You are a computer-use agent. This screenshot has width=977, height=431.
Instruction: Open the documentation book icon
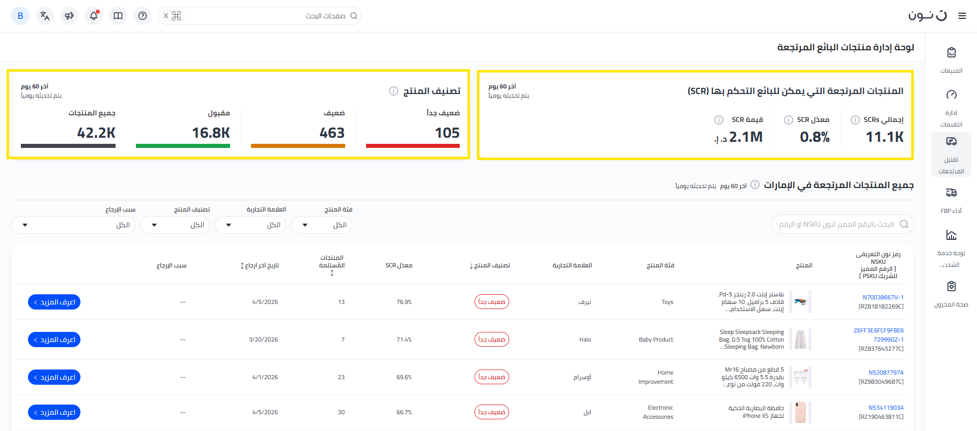point(118,16)
